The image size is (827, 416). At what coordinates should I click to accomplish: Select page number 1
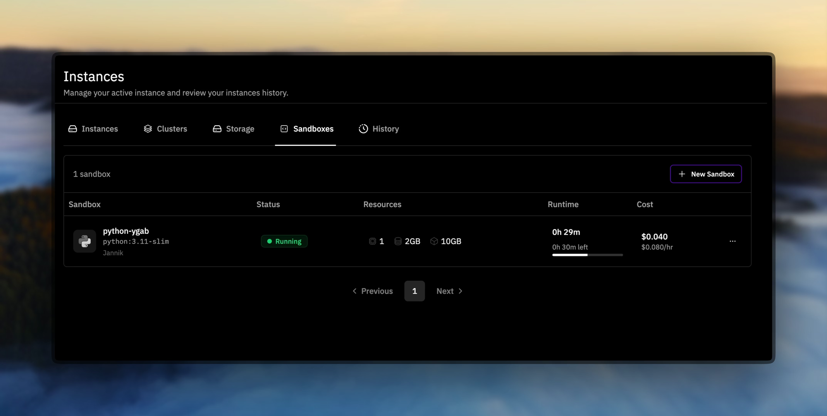click(414, 291)
